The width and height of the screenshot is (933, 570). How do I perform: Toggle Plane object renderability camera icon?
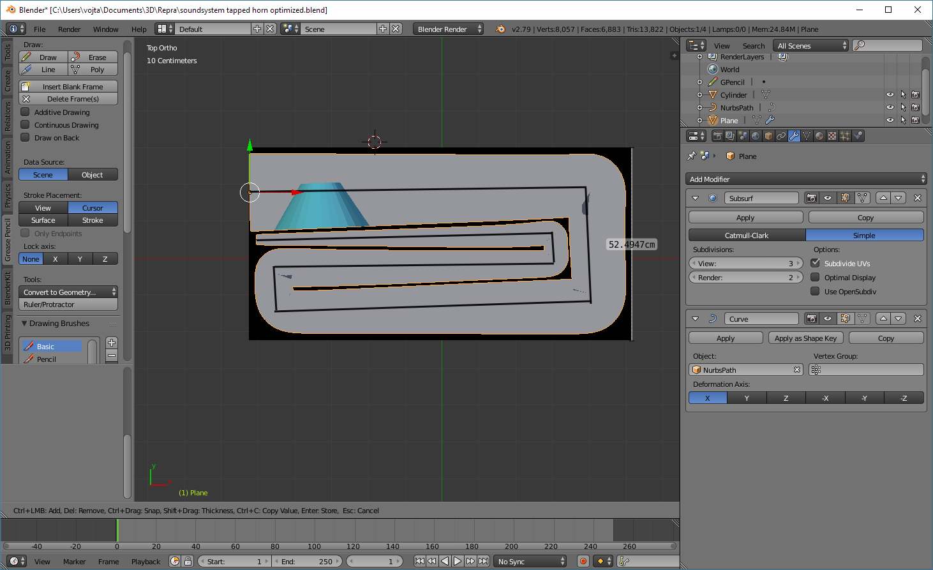click(916, 120)
